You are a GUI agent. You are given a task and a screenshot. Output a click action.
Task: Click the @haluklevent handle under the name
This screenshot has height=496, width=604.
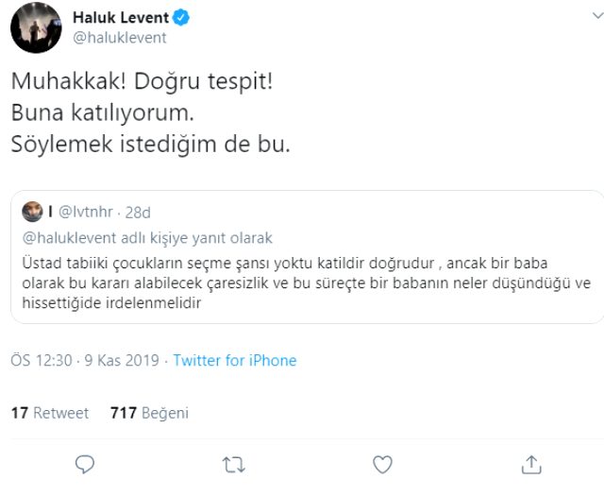tap(120, 38)
